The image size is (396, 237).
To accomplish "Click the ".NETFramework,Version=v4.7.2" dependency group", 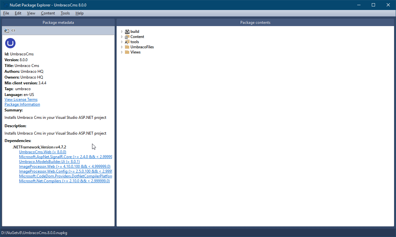I will click(39, 147).
